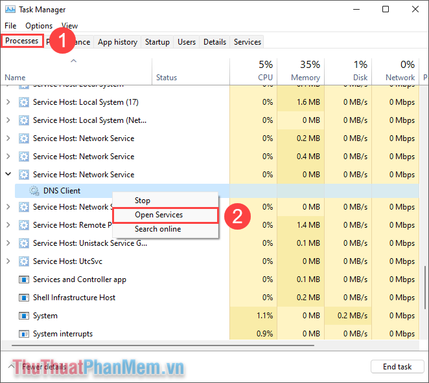The height and width of the screenshot is (383, 429).
Task: Select the Service Host: UtcSvc row name
Action: click(x=67, y=261)
